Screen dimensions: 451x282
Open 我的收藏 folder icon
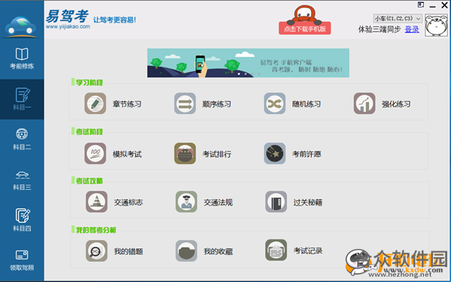[x=186, y=251]
